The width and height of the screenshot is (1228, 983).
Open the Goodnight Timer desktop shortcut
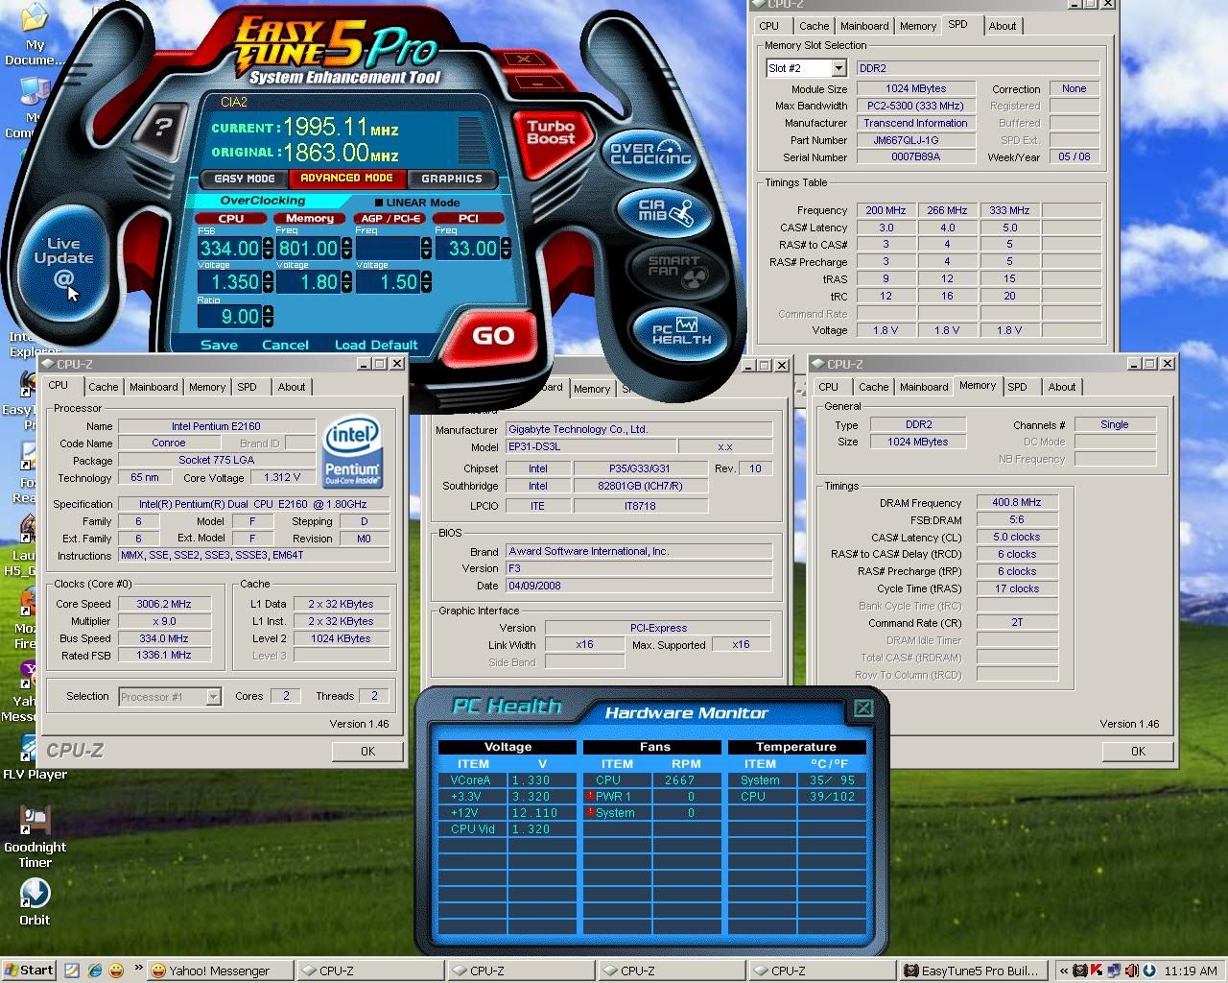(35, 836)
